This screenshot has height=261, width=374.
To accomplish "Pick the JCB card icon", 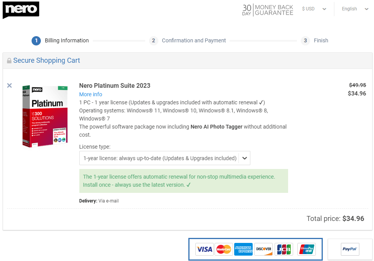I will pos(284,249).
